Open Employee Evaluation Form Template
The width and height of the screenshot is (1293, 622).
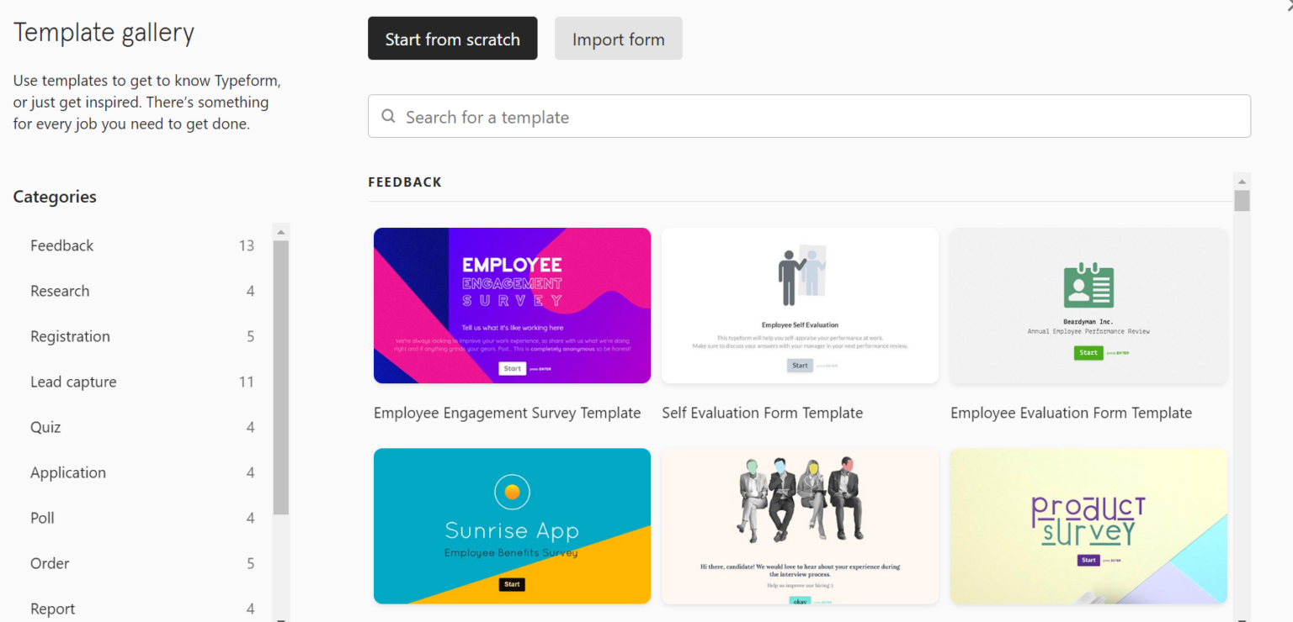click(1088, 305)
